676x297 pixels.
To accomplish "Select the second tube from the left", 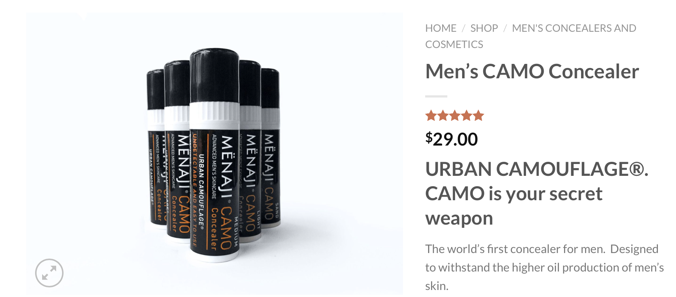I will click(177, 151).
